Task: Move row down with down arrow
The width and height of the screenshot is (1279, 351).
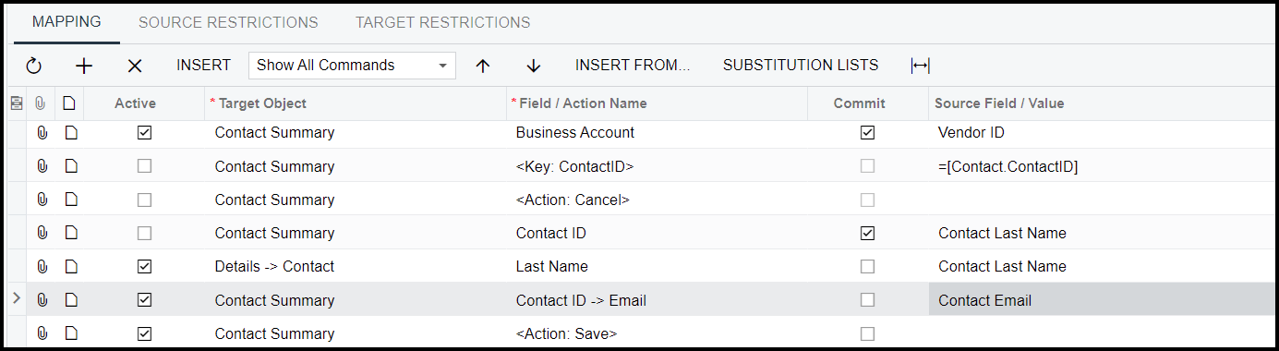Action: [533, 66]
